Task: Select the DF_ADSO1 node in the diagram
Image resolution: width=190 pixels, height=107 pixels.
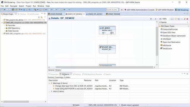Action: [x=107, y=30]
